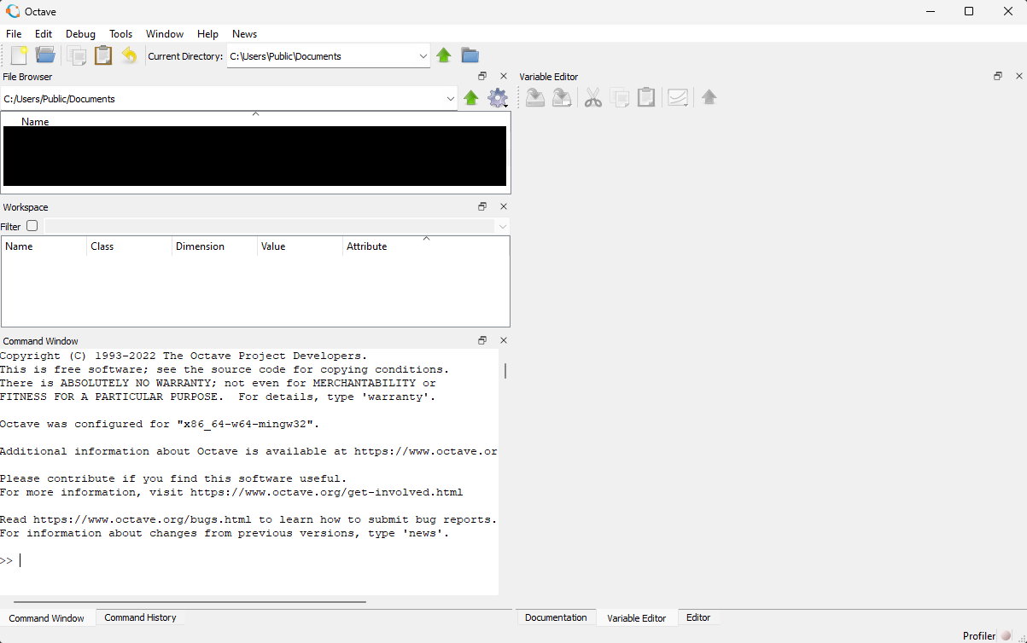Close the Command Window panel
The image size is (1027, 643).
503,340
